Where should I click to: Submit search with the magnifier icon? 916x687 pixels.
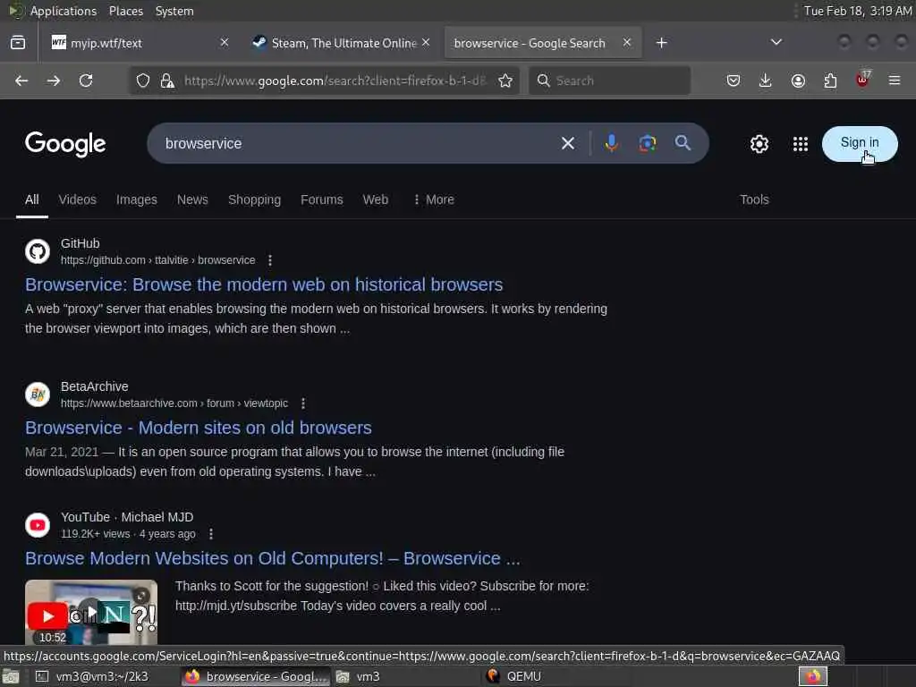click(x=683, y=143)
